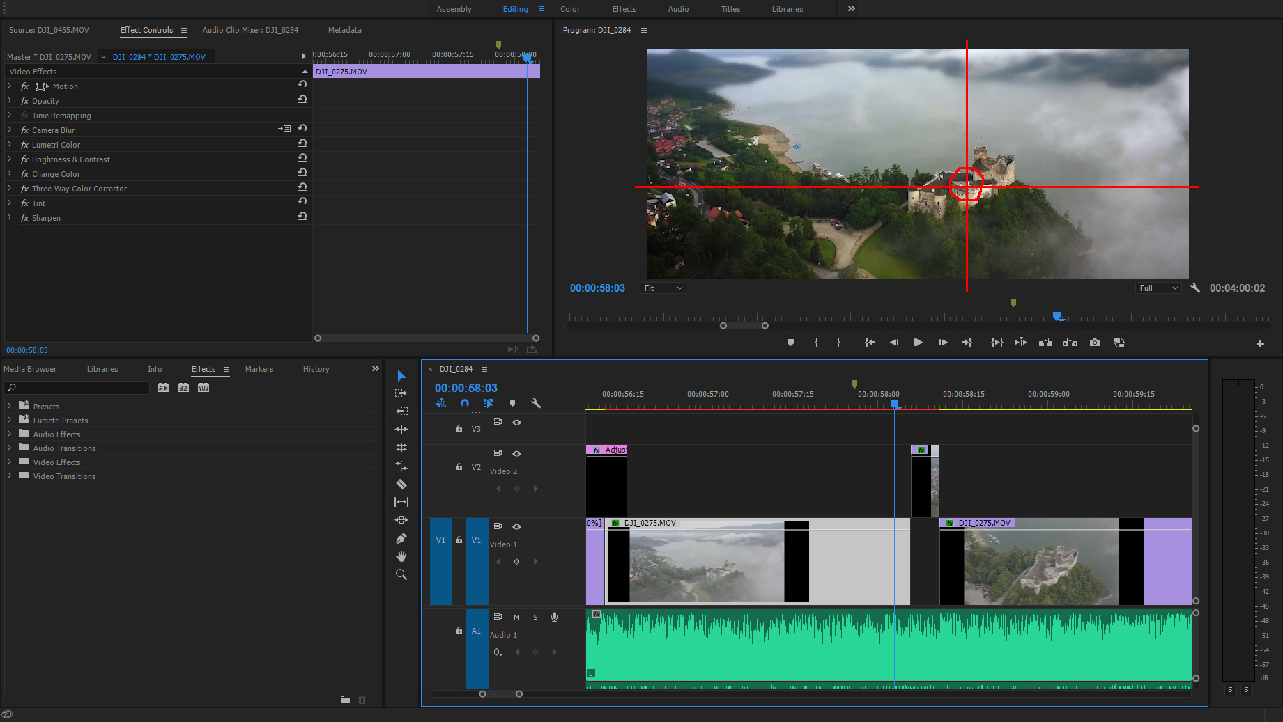Solo the A1 audio track
The image size is (1283, 722).
(x=535, y=617)
